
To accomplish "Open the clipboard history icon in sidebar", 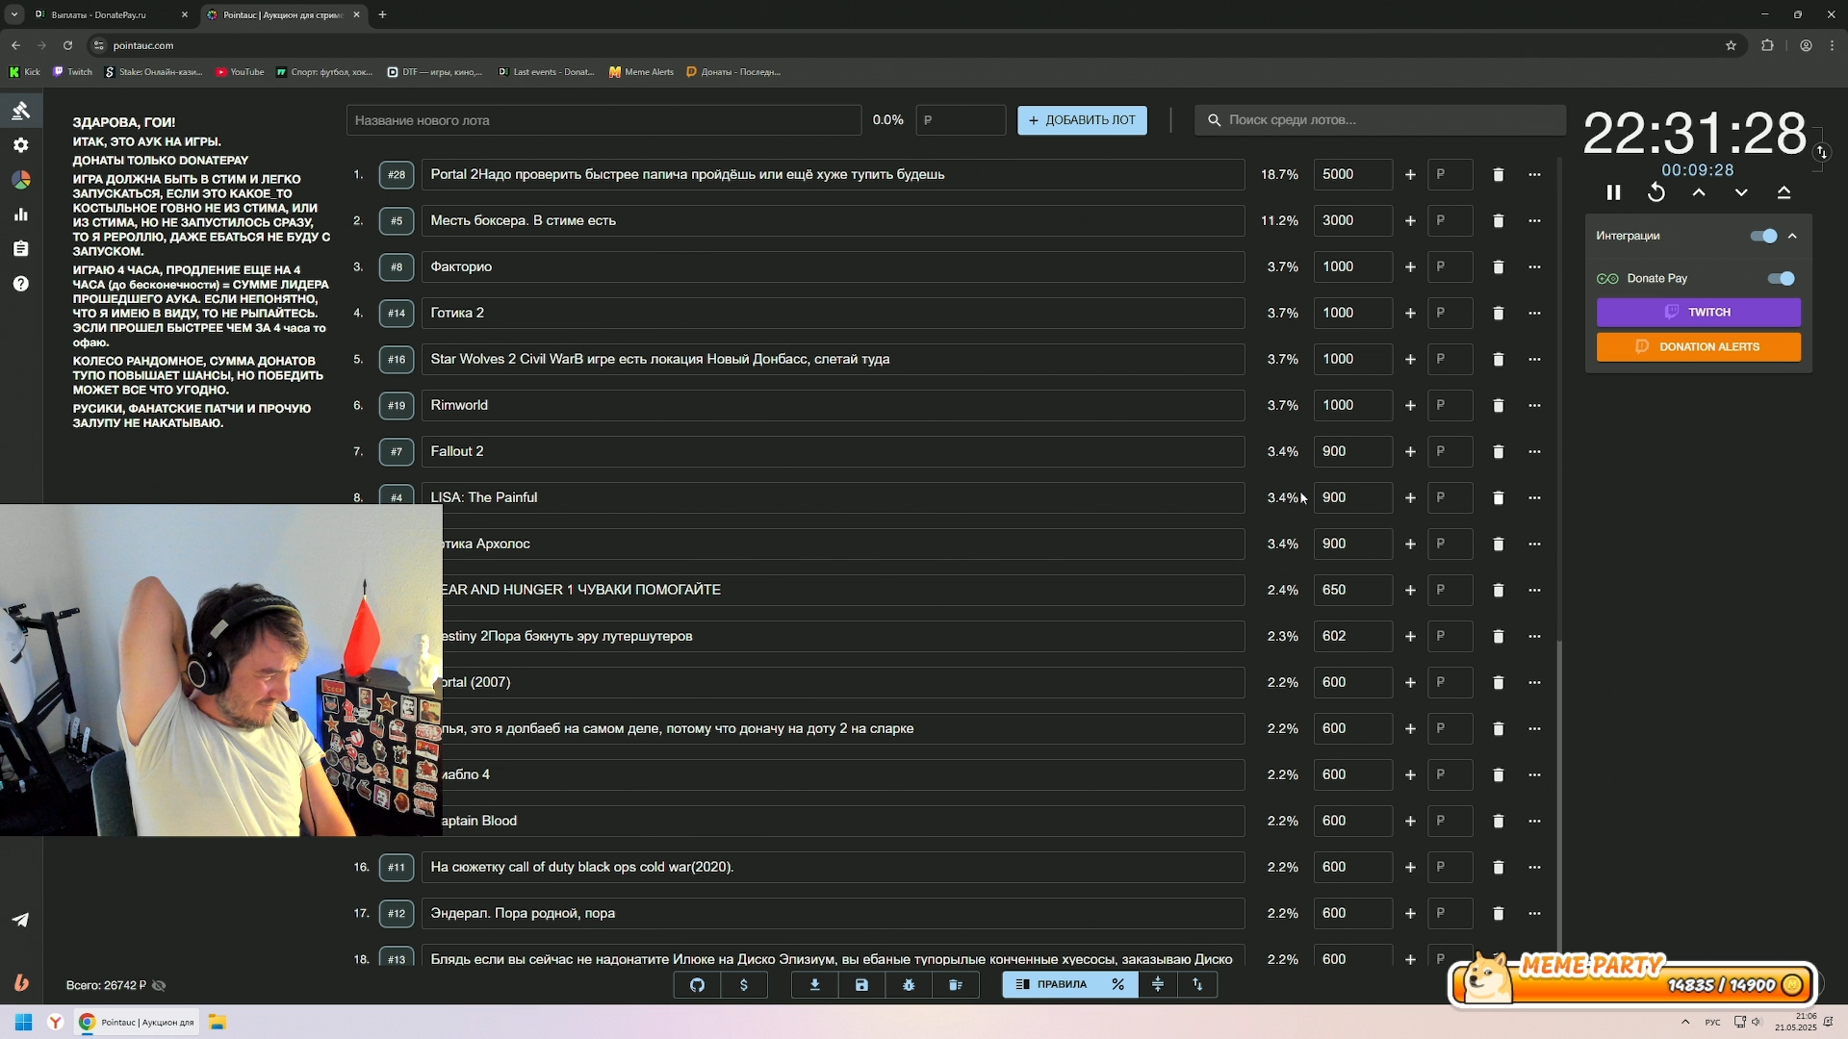I will tap(21, 249).
